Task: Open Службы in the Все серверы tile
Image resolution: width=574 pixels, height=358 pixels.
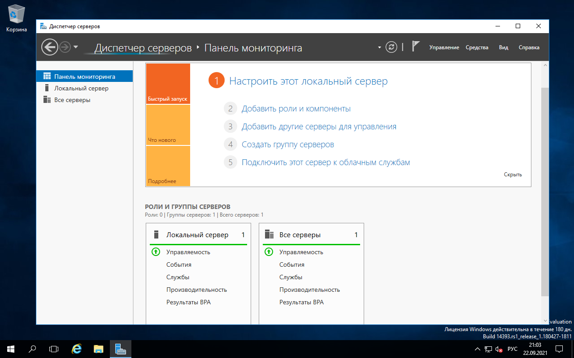Action: (x=291, y=277)
